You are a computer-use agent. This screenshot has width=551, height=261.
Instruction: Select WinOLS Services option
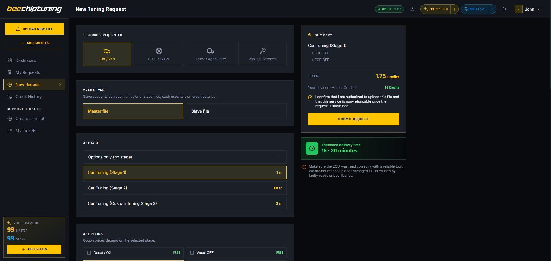pyautogui.click(x=263, y=54)
